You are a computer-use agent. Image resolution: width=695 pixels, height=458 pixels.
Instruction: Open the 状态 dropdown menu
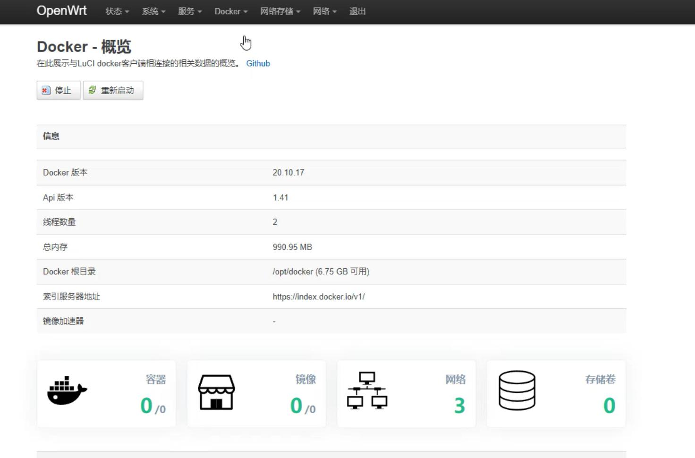tap(117, 11)
